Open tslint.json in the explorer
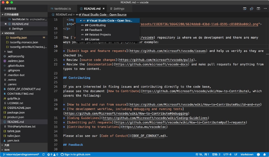 (24, 136)
